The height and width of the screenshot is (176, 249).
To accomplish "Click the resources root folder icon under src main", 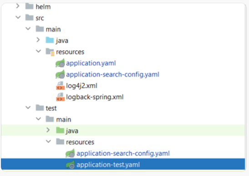I will tap(50, 51).
